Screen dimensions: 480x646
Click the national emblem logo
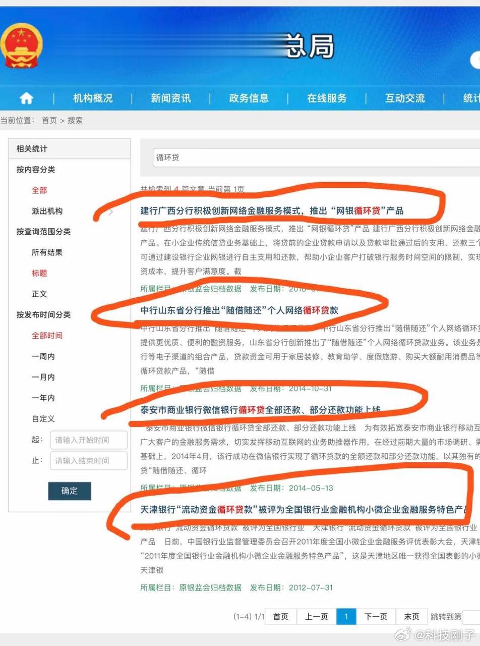click(x=21, y=45)
